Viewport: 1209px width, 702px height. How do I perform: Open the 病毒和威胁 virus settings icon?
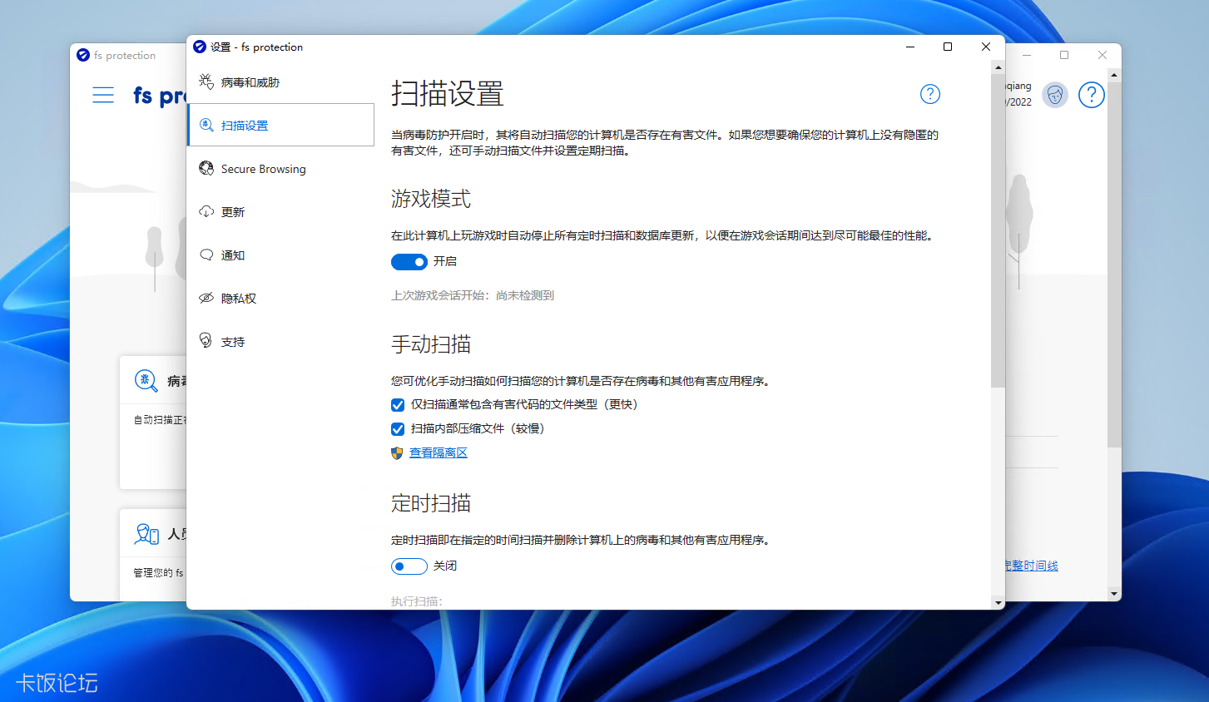(206, 82)
